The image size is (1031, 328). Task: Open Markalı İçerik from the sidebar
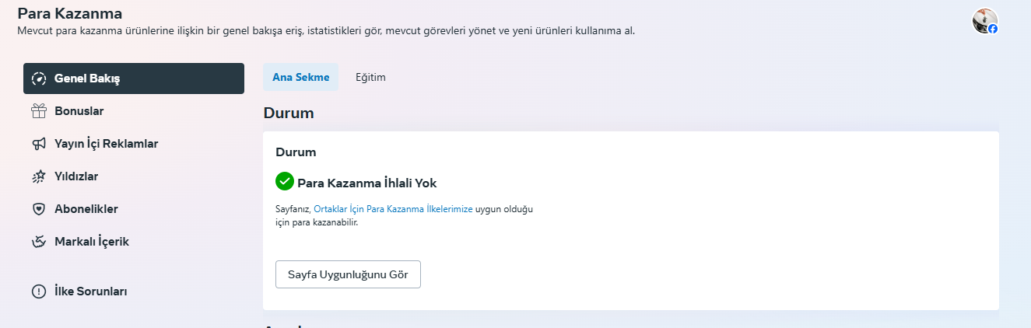pyautogui.click(x=92, y=242)
